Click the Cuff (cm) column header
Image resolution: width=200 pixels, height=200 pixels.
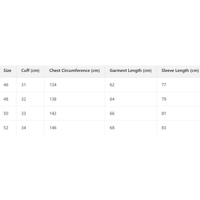pos(30,71)
